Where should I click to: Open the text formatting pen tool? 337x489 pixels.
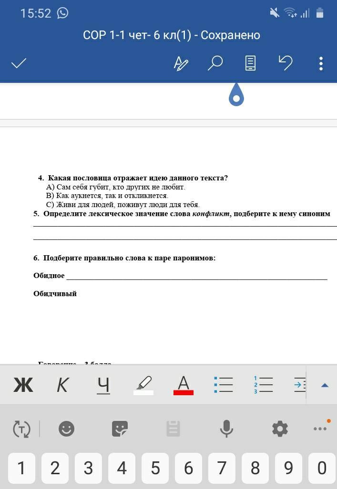pos(181,63)
